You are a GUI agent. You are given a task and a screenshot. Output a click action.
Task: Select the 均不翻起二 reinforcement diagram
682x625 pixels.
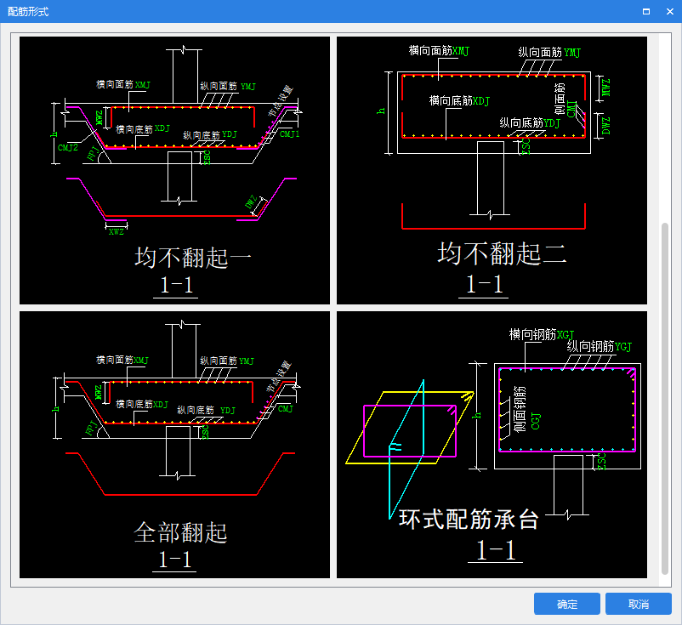[x=492, y=170]
